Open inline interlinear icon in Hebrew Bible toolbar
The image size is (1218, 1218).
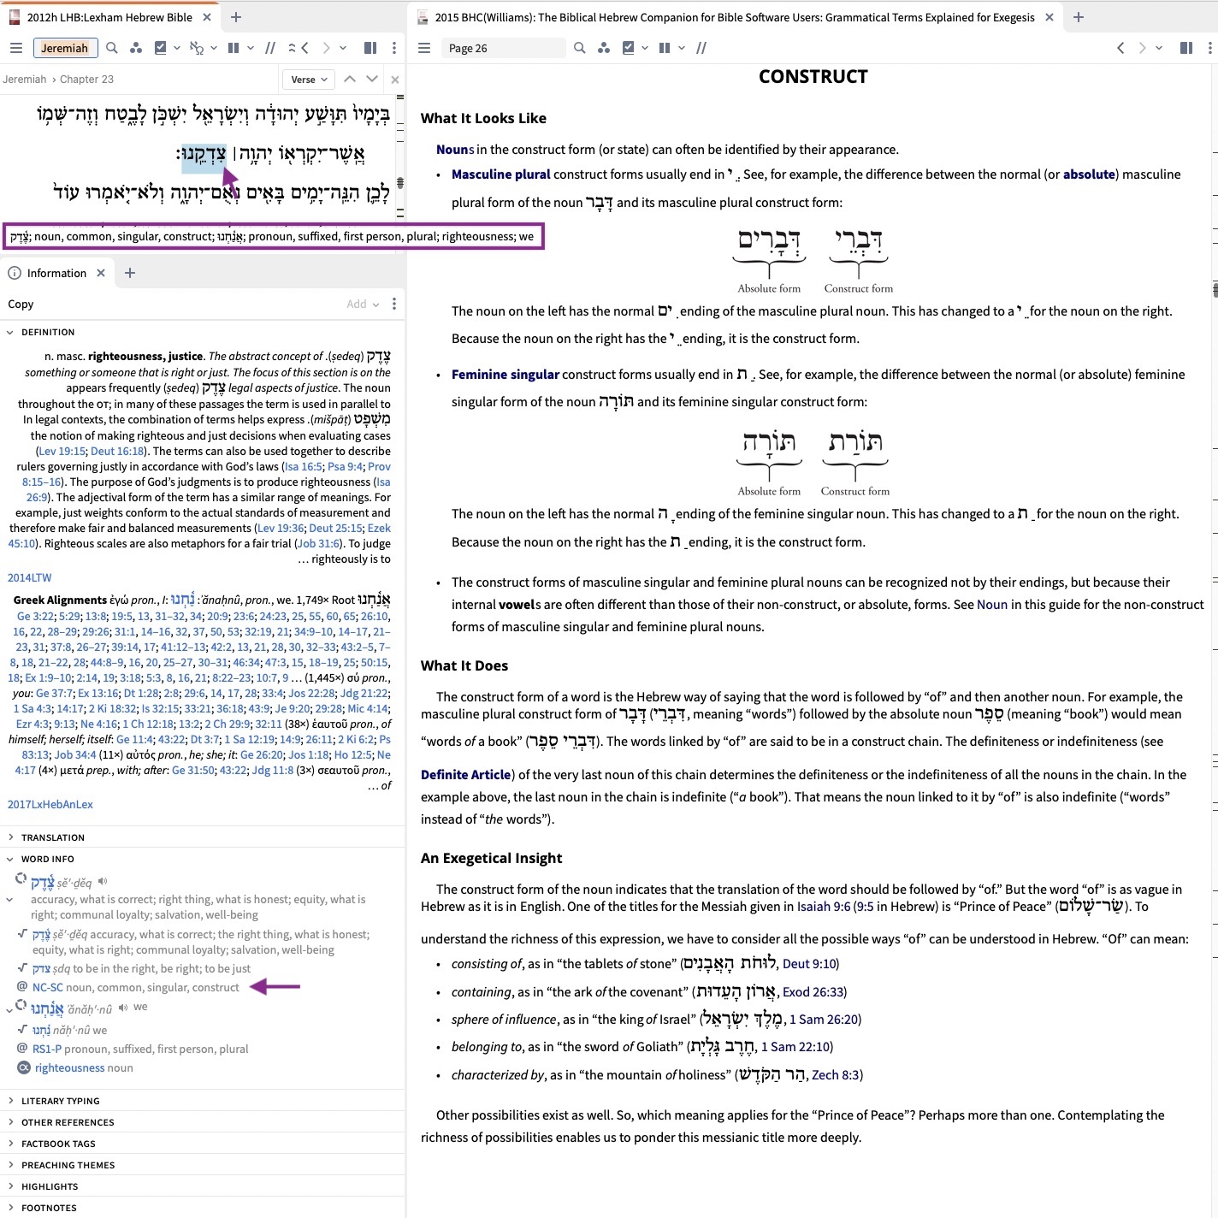(197, 48)
